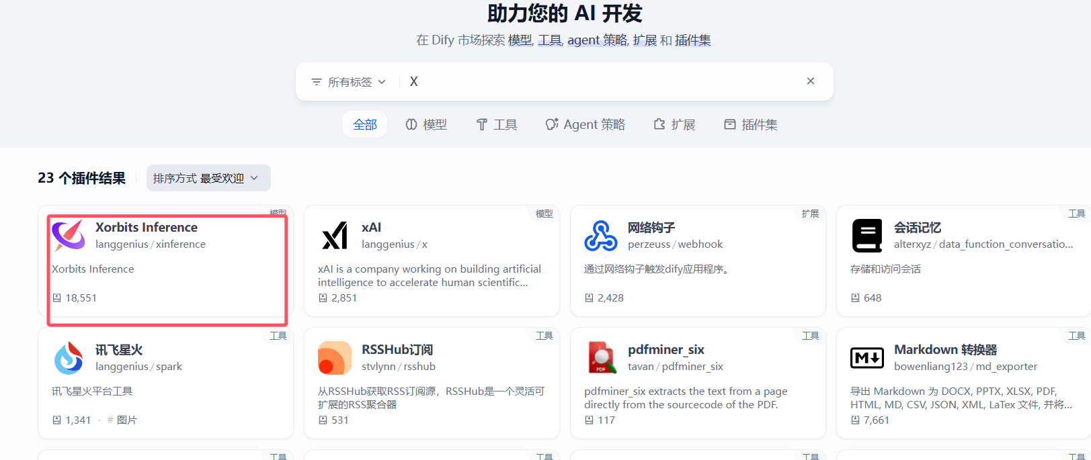Click the install count icon beside 117
This screenshot has width=1091, height=460.
(590, 420)
